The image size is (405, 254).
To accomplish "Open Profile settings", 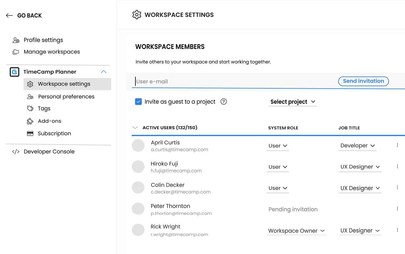I will (44, 40).
